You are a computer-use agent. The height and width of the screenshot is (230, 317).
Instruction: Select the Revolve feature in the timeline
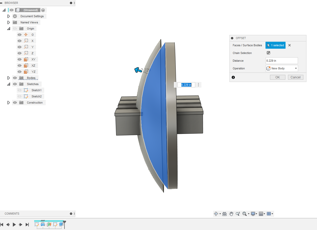pos(43,224)
